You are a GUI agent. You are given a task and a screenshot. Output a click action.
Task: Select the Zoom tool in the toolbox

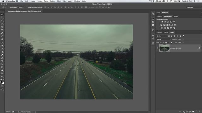2,73
